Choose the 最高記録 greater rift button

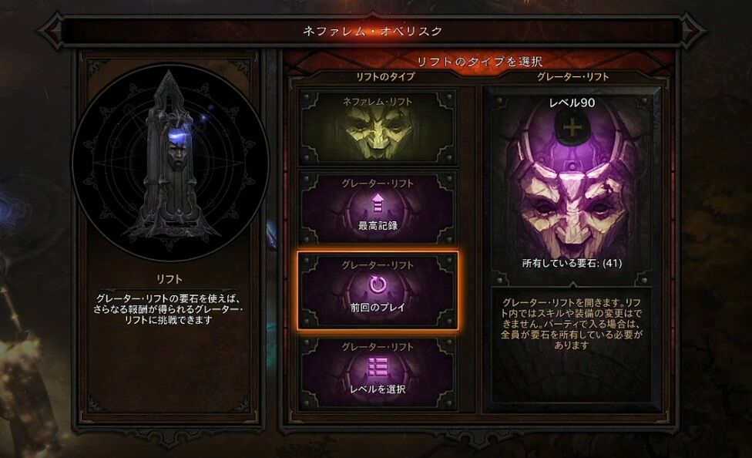[x=378, y=209]
